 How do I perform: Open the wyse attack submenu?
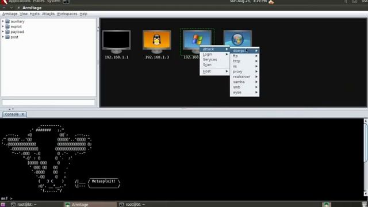(x=244, y=92)
